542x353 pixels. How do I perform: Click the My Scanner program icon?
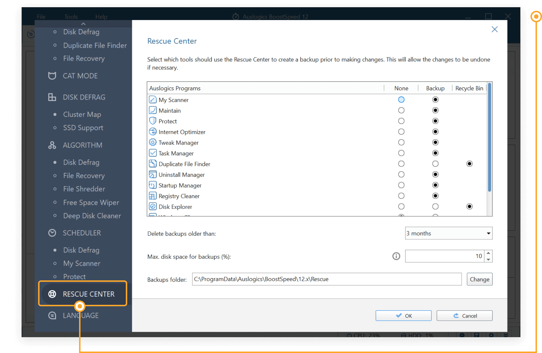153,100
